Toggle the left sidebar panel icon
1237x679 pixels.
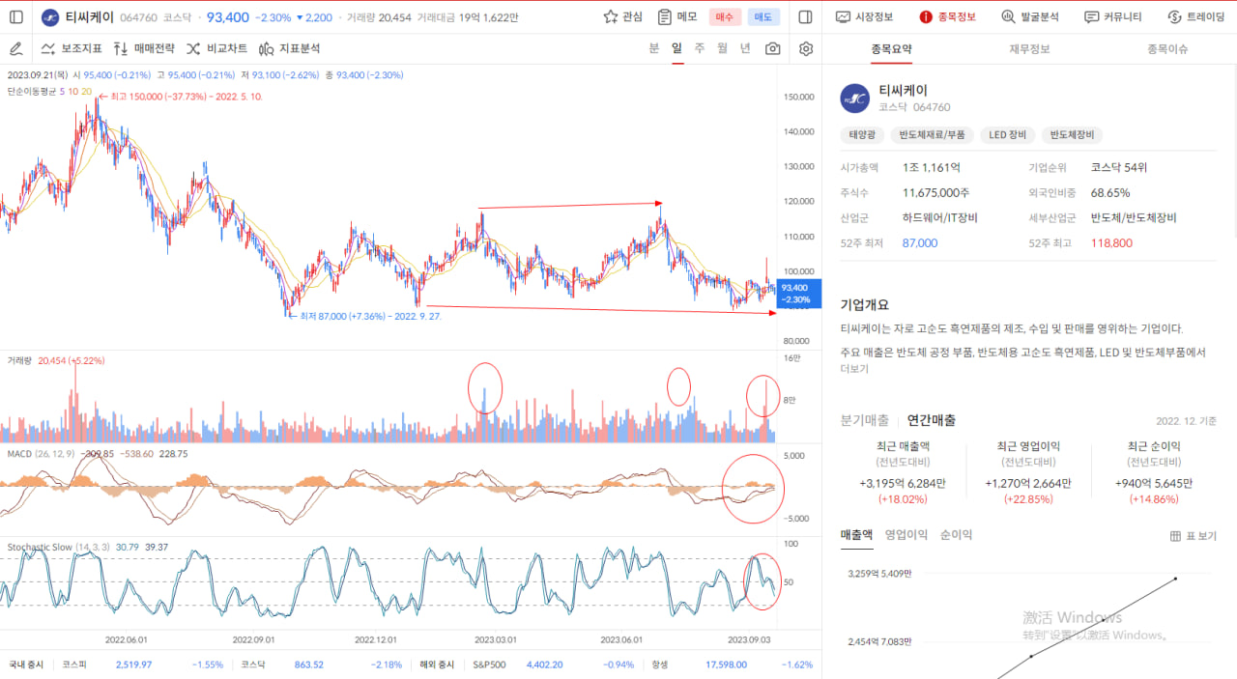(x=15, y=16)
